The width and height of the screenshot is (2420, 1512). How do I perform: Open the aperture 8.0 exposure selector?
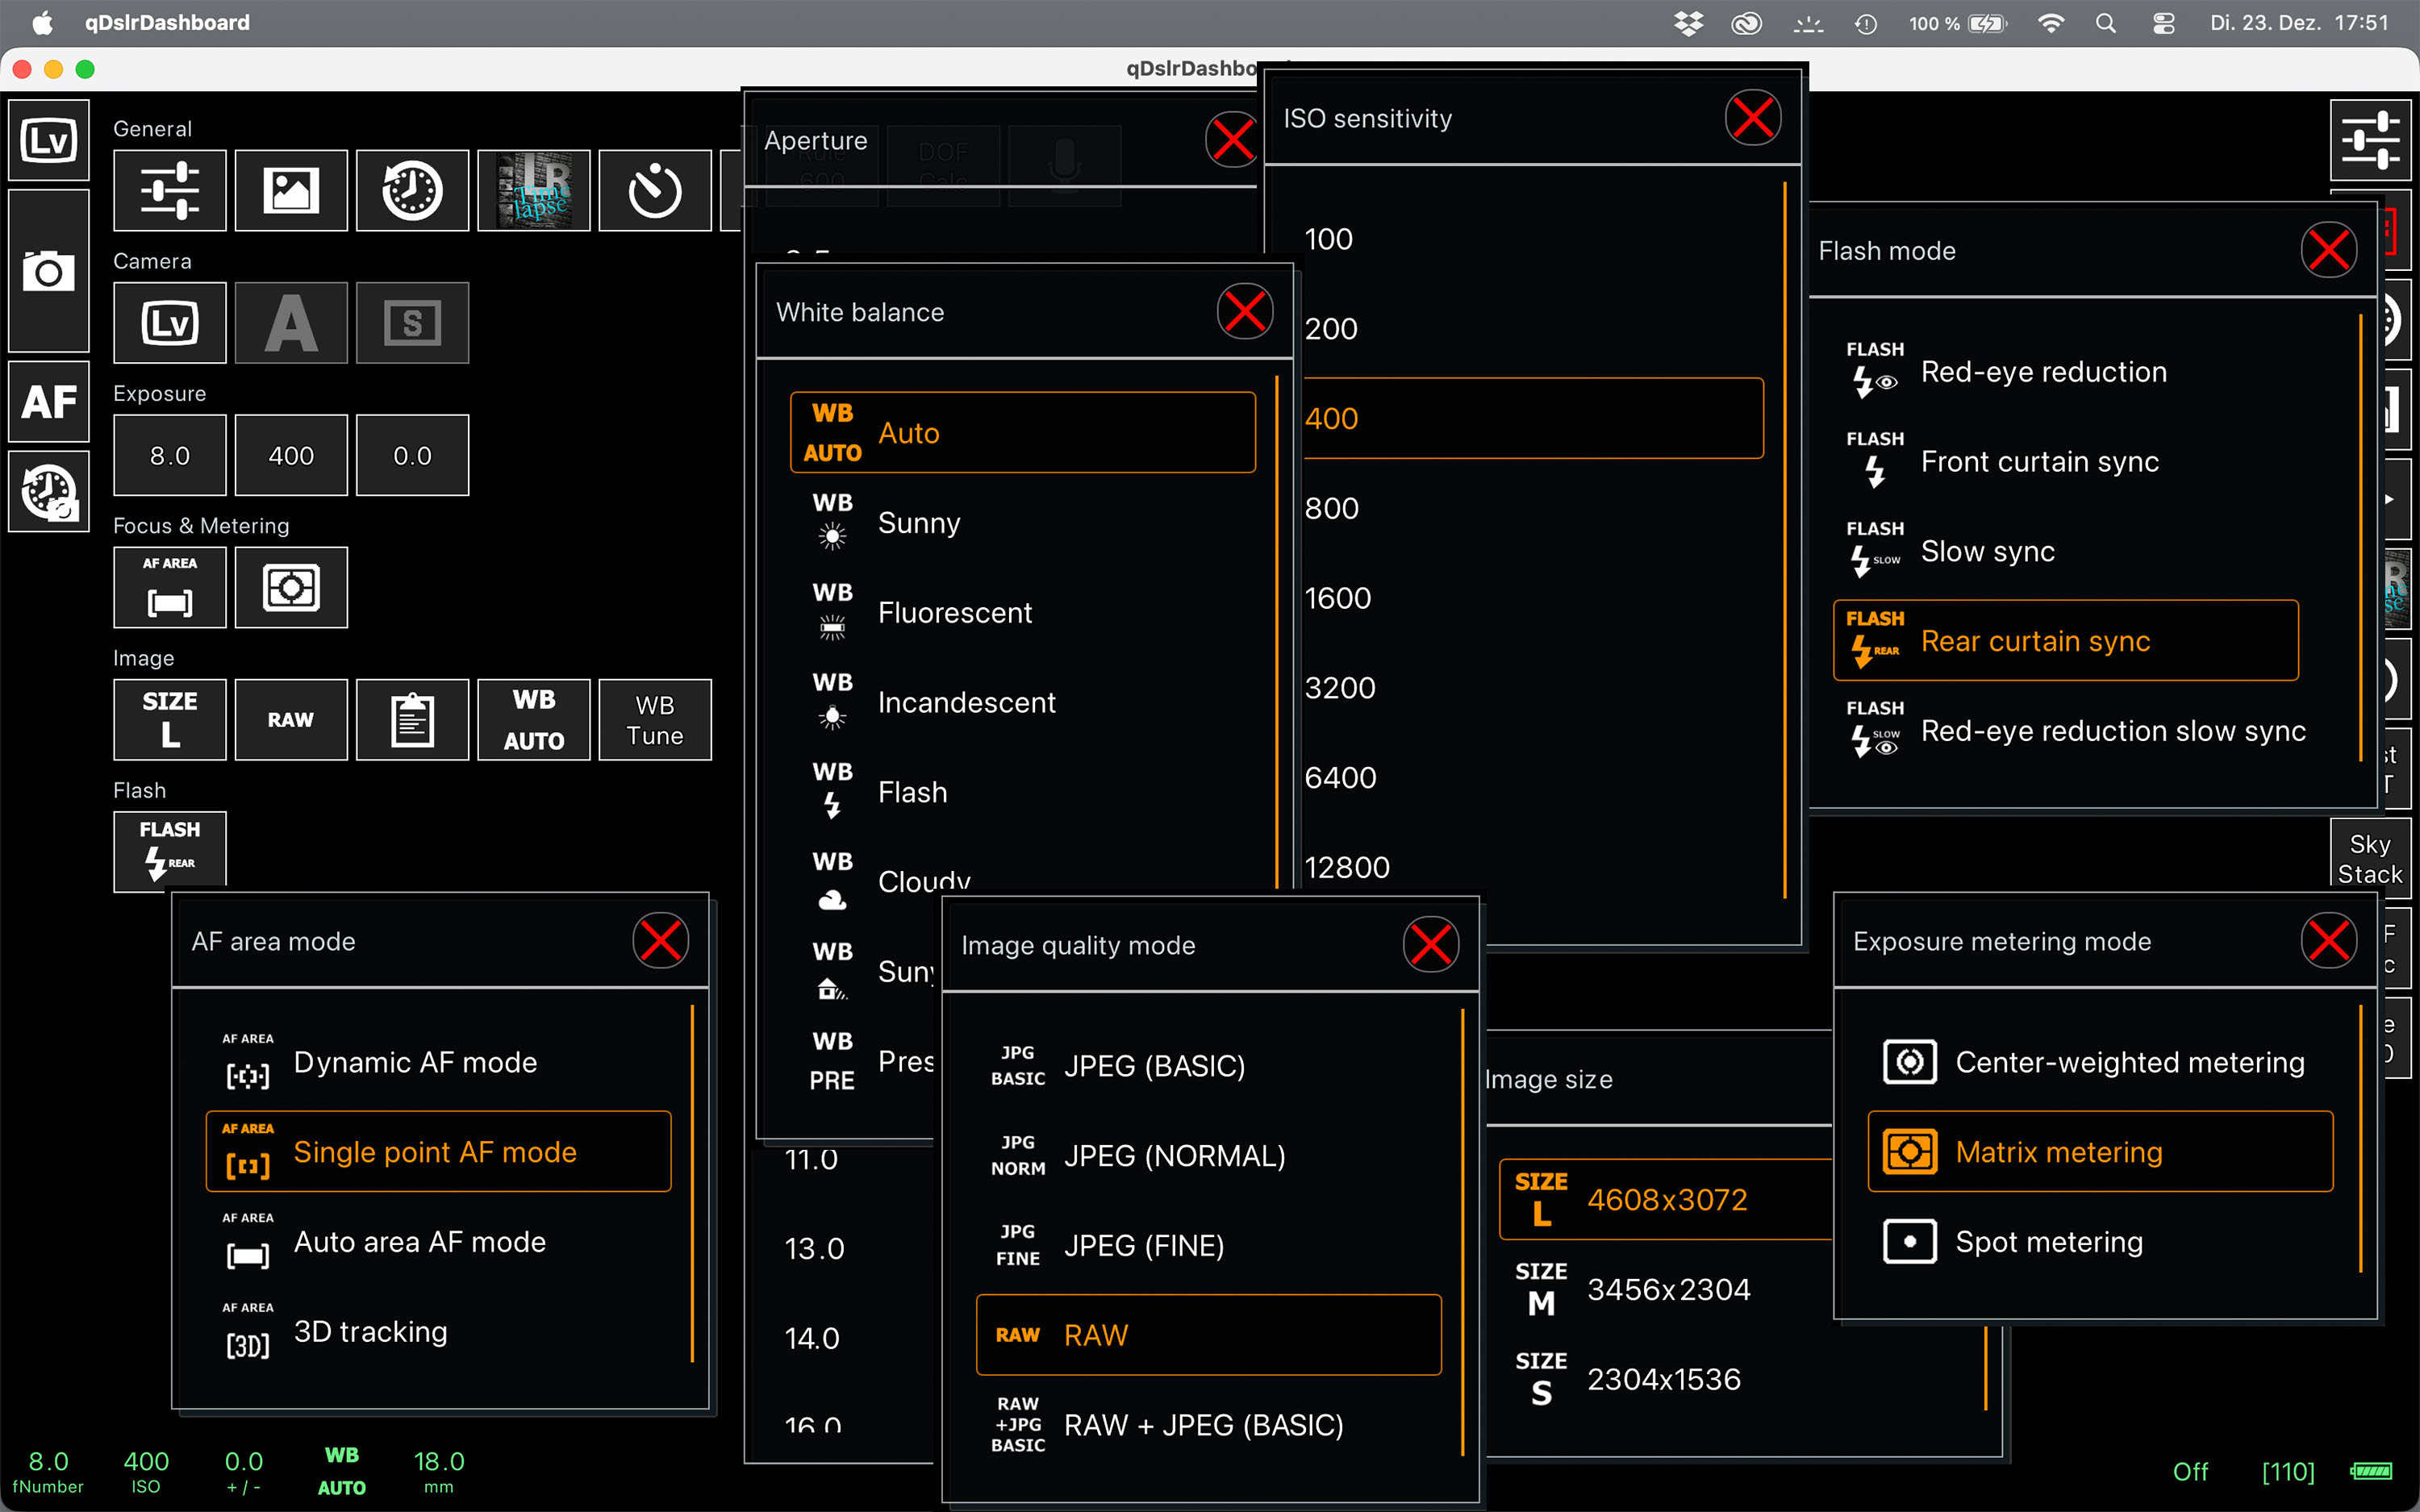coord(169,456)
